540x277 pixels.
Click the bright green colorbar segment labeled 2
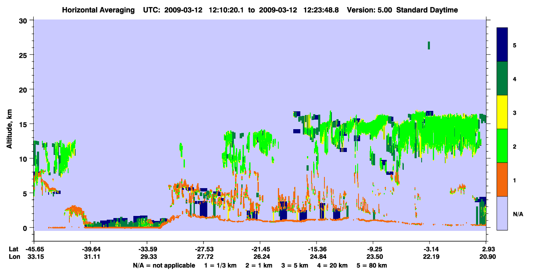(x=502, y=146)
